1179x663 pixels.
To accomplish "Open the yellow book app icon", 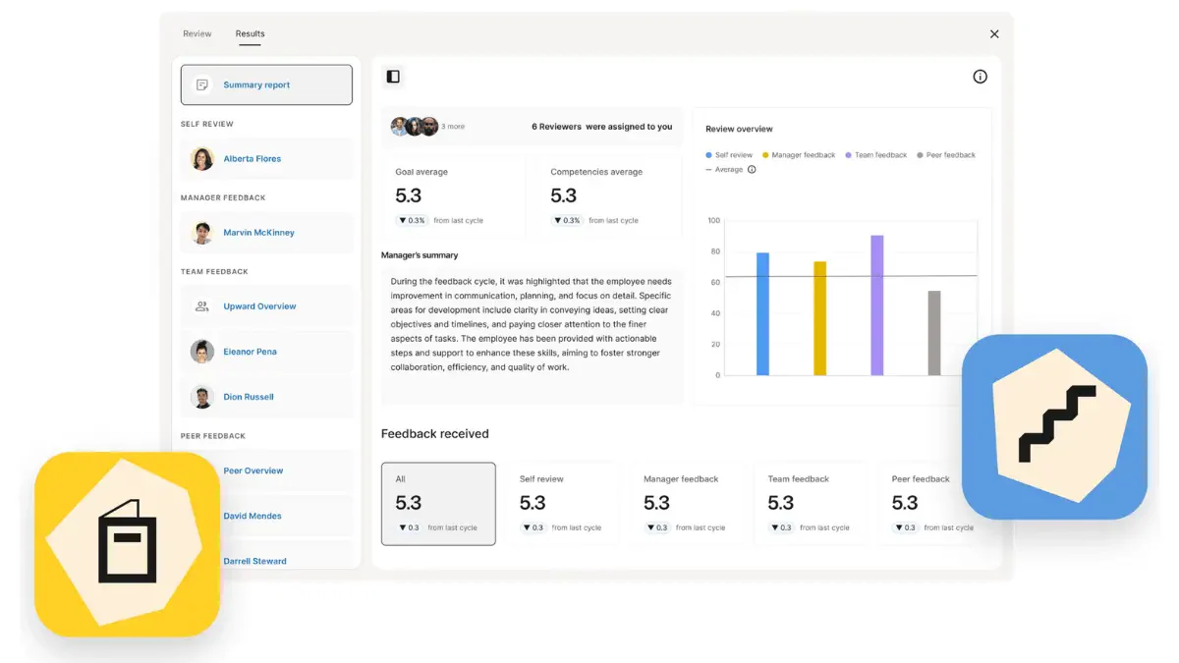I will 127,544.
